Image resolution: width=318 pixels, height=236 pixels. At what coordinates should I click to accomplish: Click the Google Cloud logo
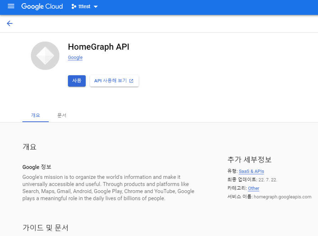(42, 6)
